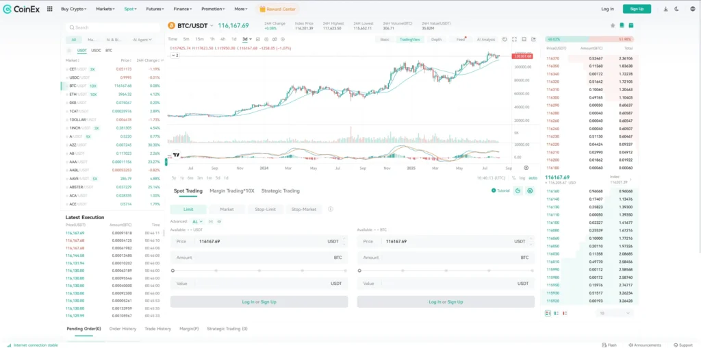
Task: Expand the Futures menu
Action: pyautogui.click(x=155, y=9)
